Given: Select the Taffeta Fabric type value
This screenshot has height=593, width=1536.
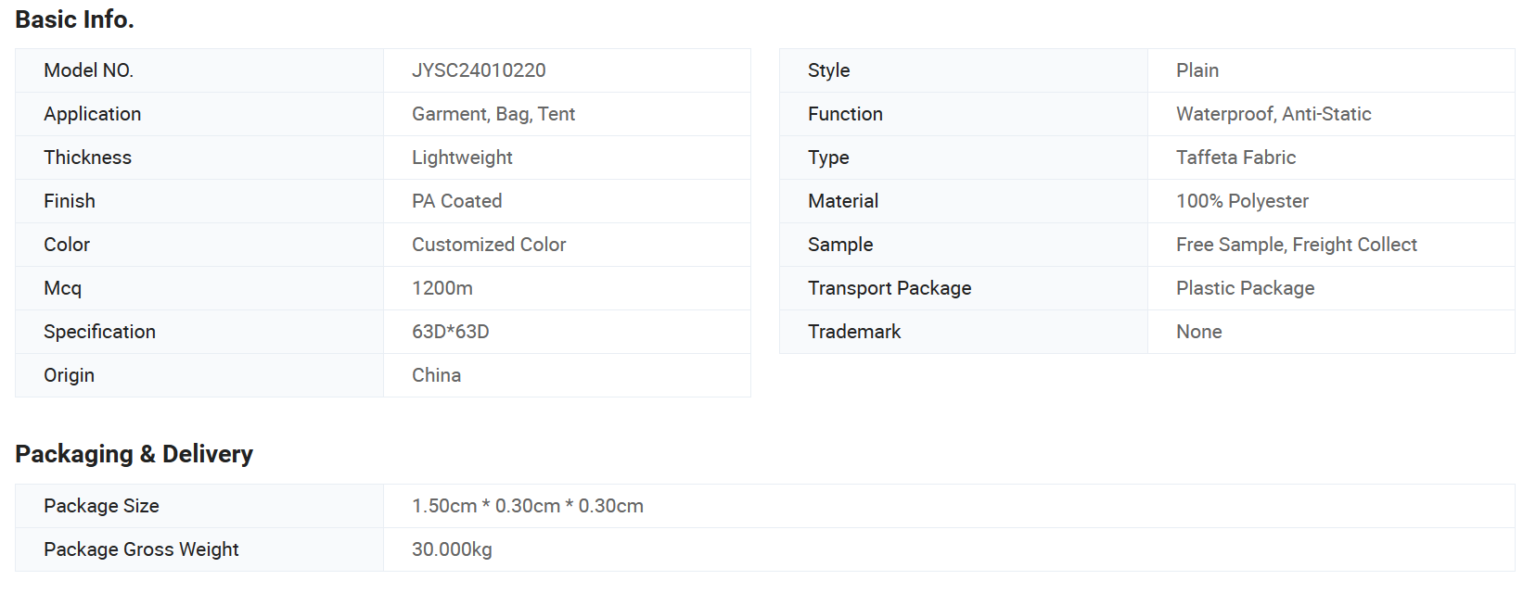Looking at the screenshot, I should point(1235,158).
